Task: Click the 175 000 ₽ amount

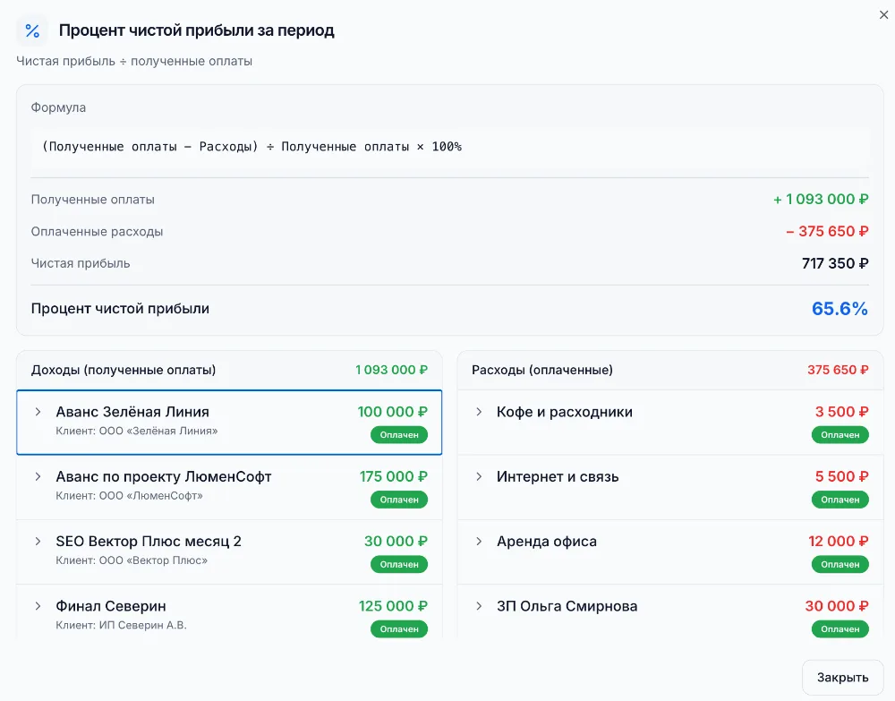Action: (393, 476)
